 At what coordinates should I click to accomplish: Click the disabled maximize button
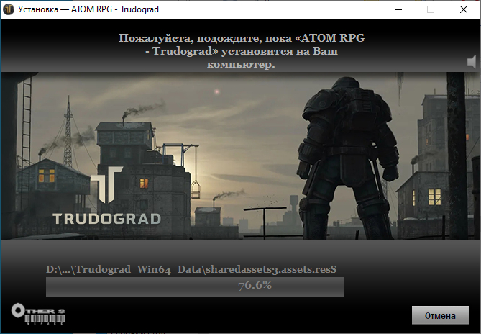(x=431, y=9)
